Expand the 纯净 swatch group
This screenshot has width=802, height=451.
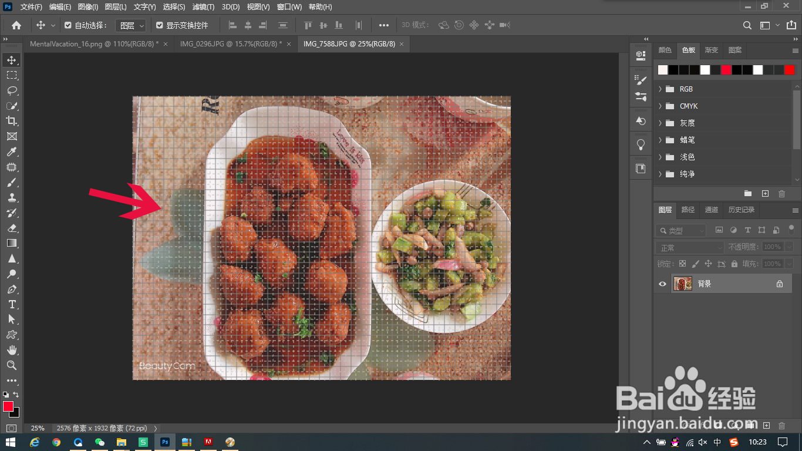pos(660,174)
